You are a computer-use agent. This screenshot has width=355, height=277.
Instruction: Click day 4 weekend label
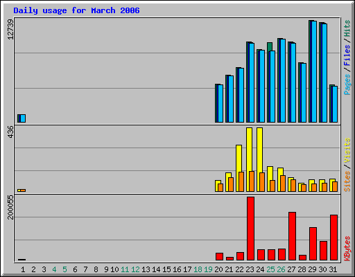coord(54,269)
